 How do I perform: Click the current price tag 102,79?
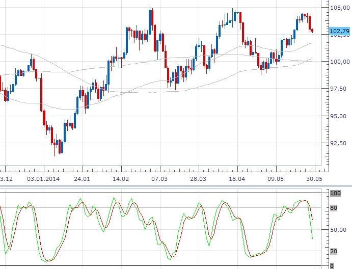coord(339,33)
